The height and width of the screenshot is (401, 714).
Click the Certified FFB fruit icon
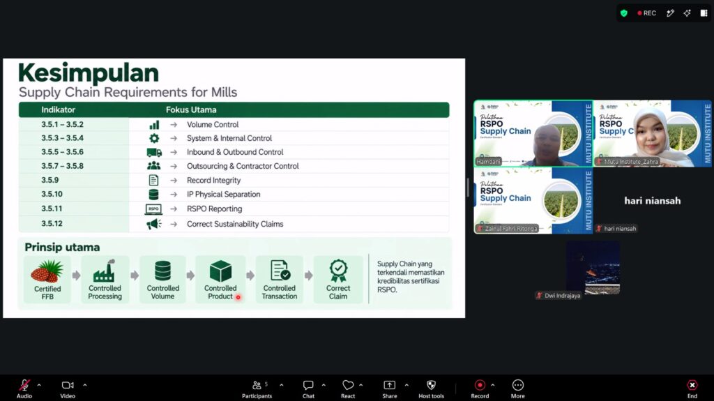(x=47, y=271)
